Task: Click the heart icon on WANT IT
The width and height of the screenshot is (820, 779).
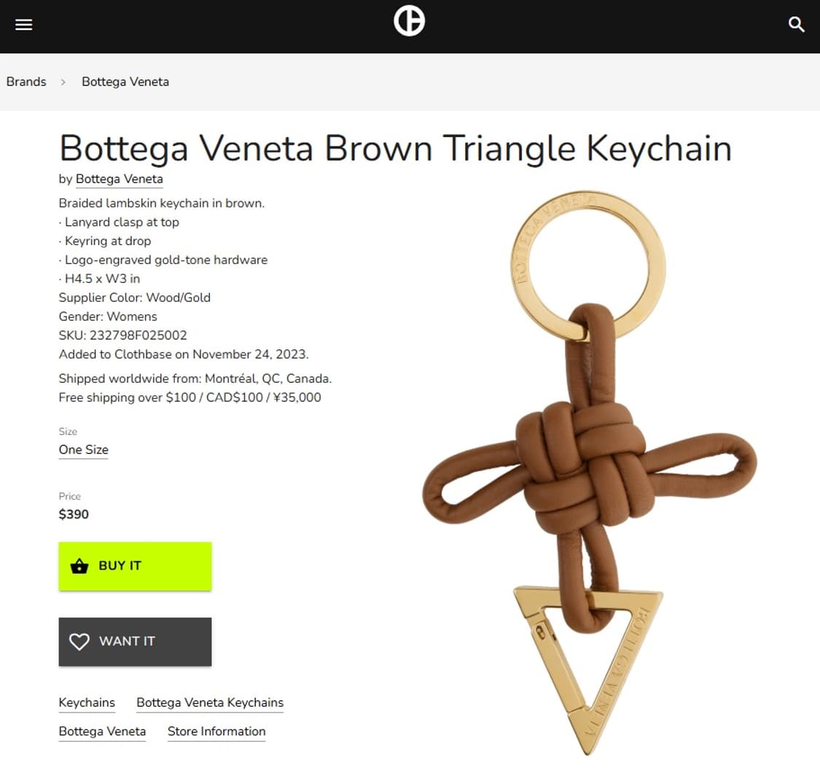Action: pos(79,641)
